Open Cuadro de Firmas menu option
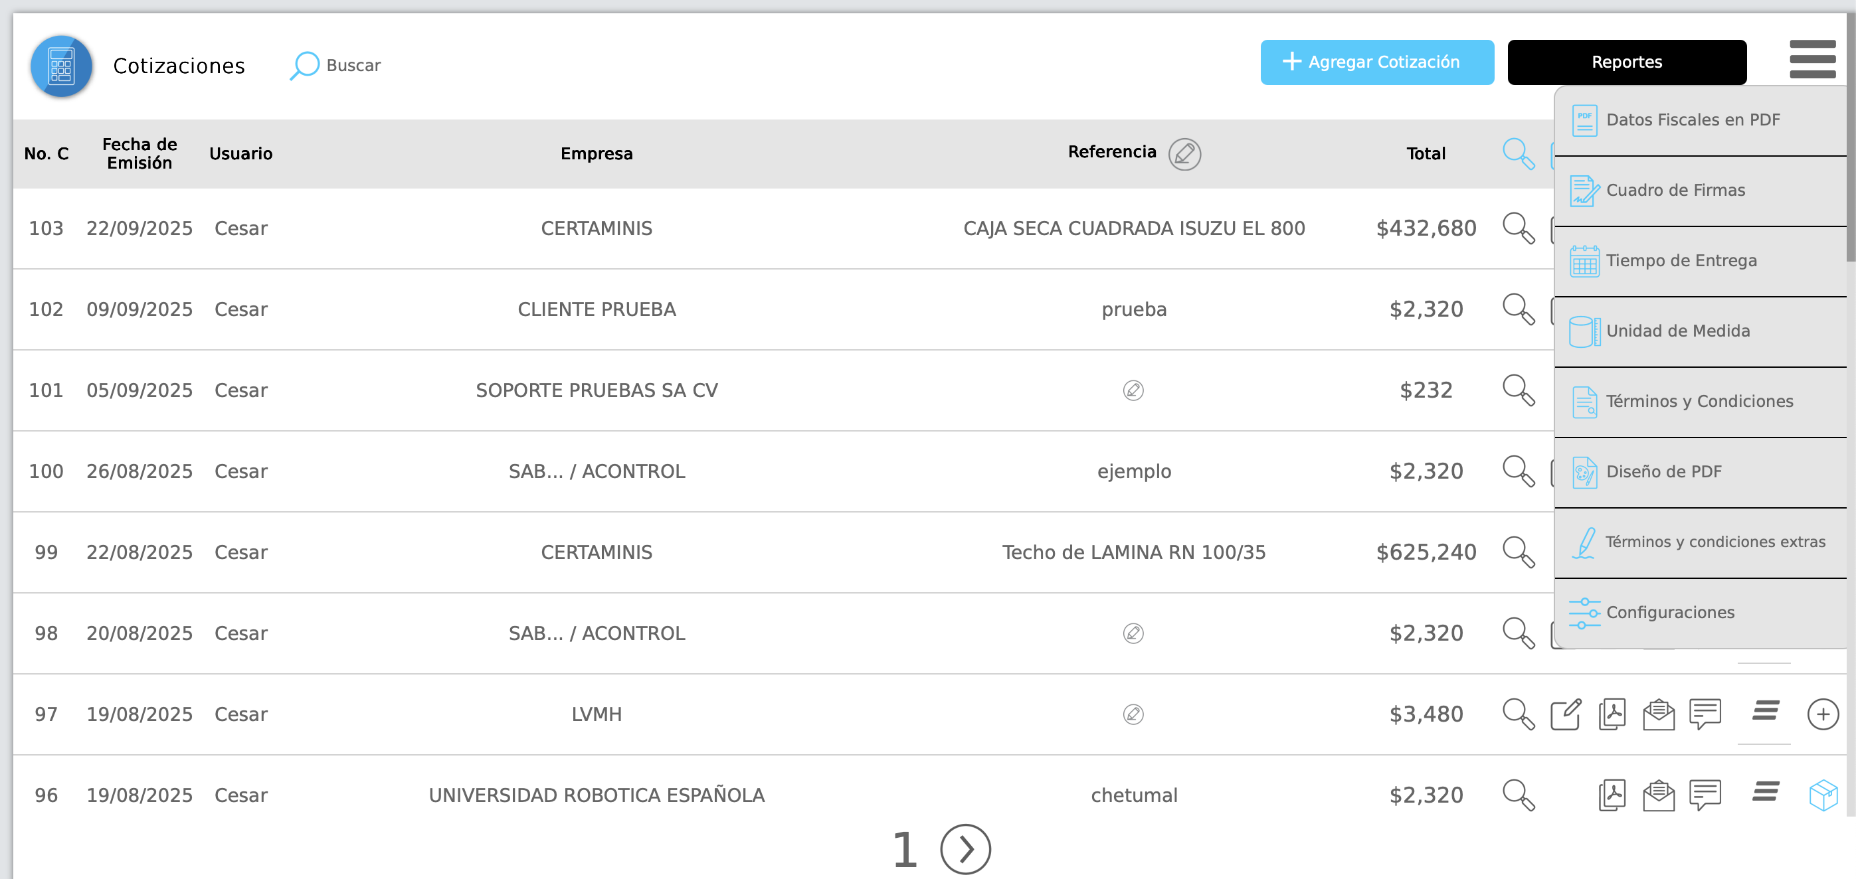This screenshot has width=1856, height=879. 1675,191
